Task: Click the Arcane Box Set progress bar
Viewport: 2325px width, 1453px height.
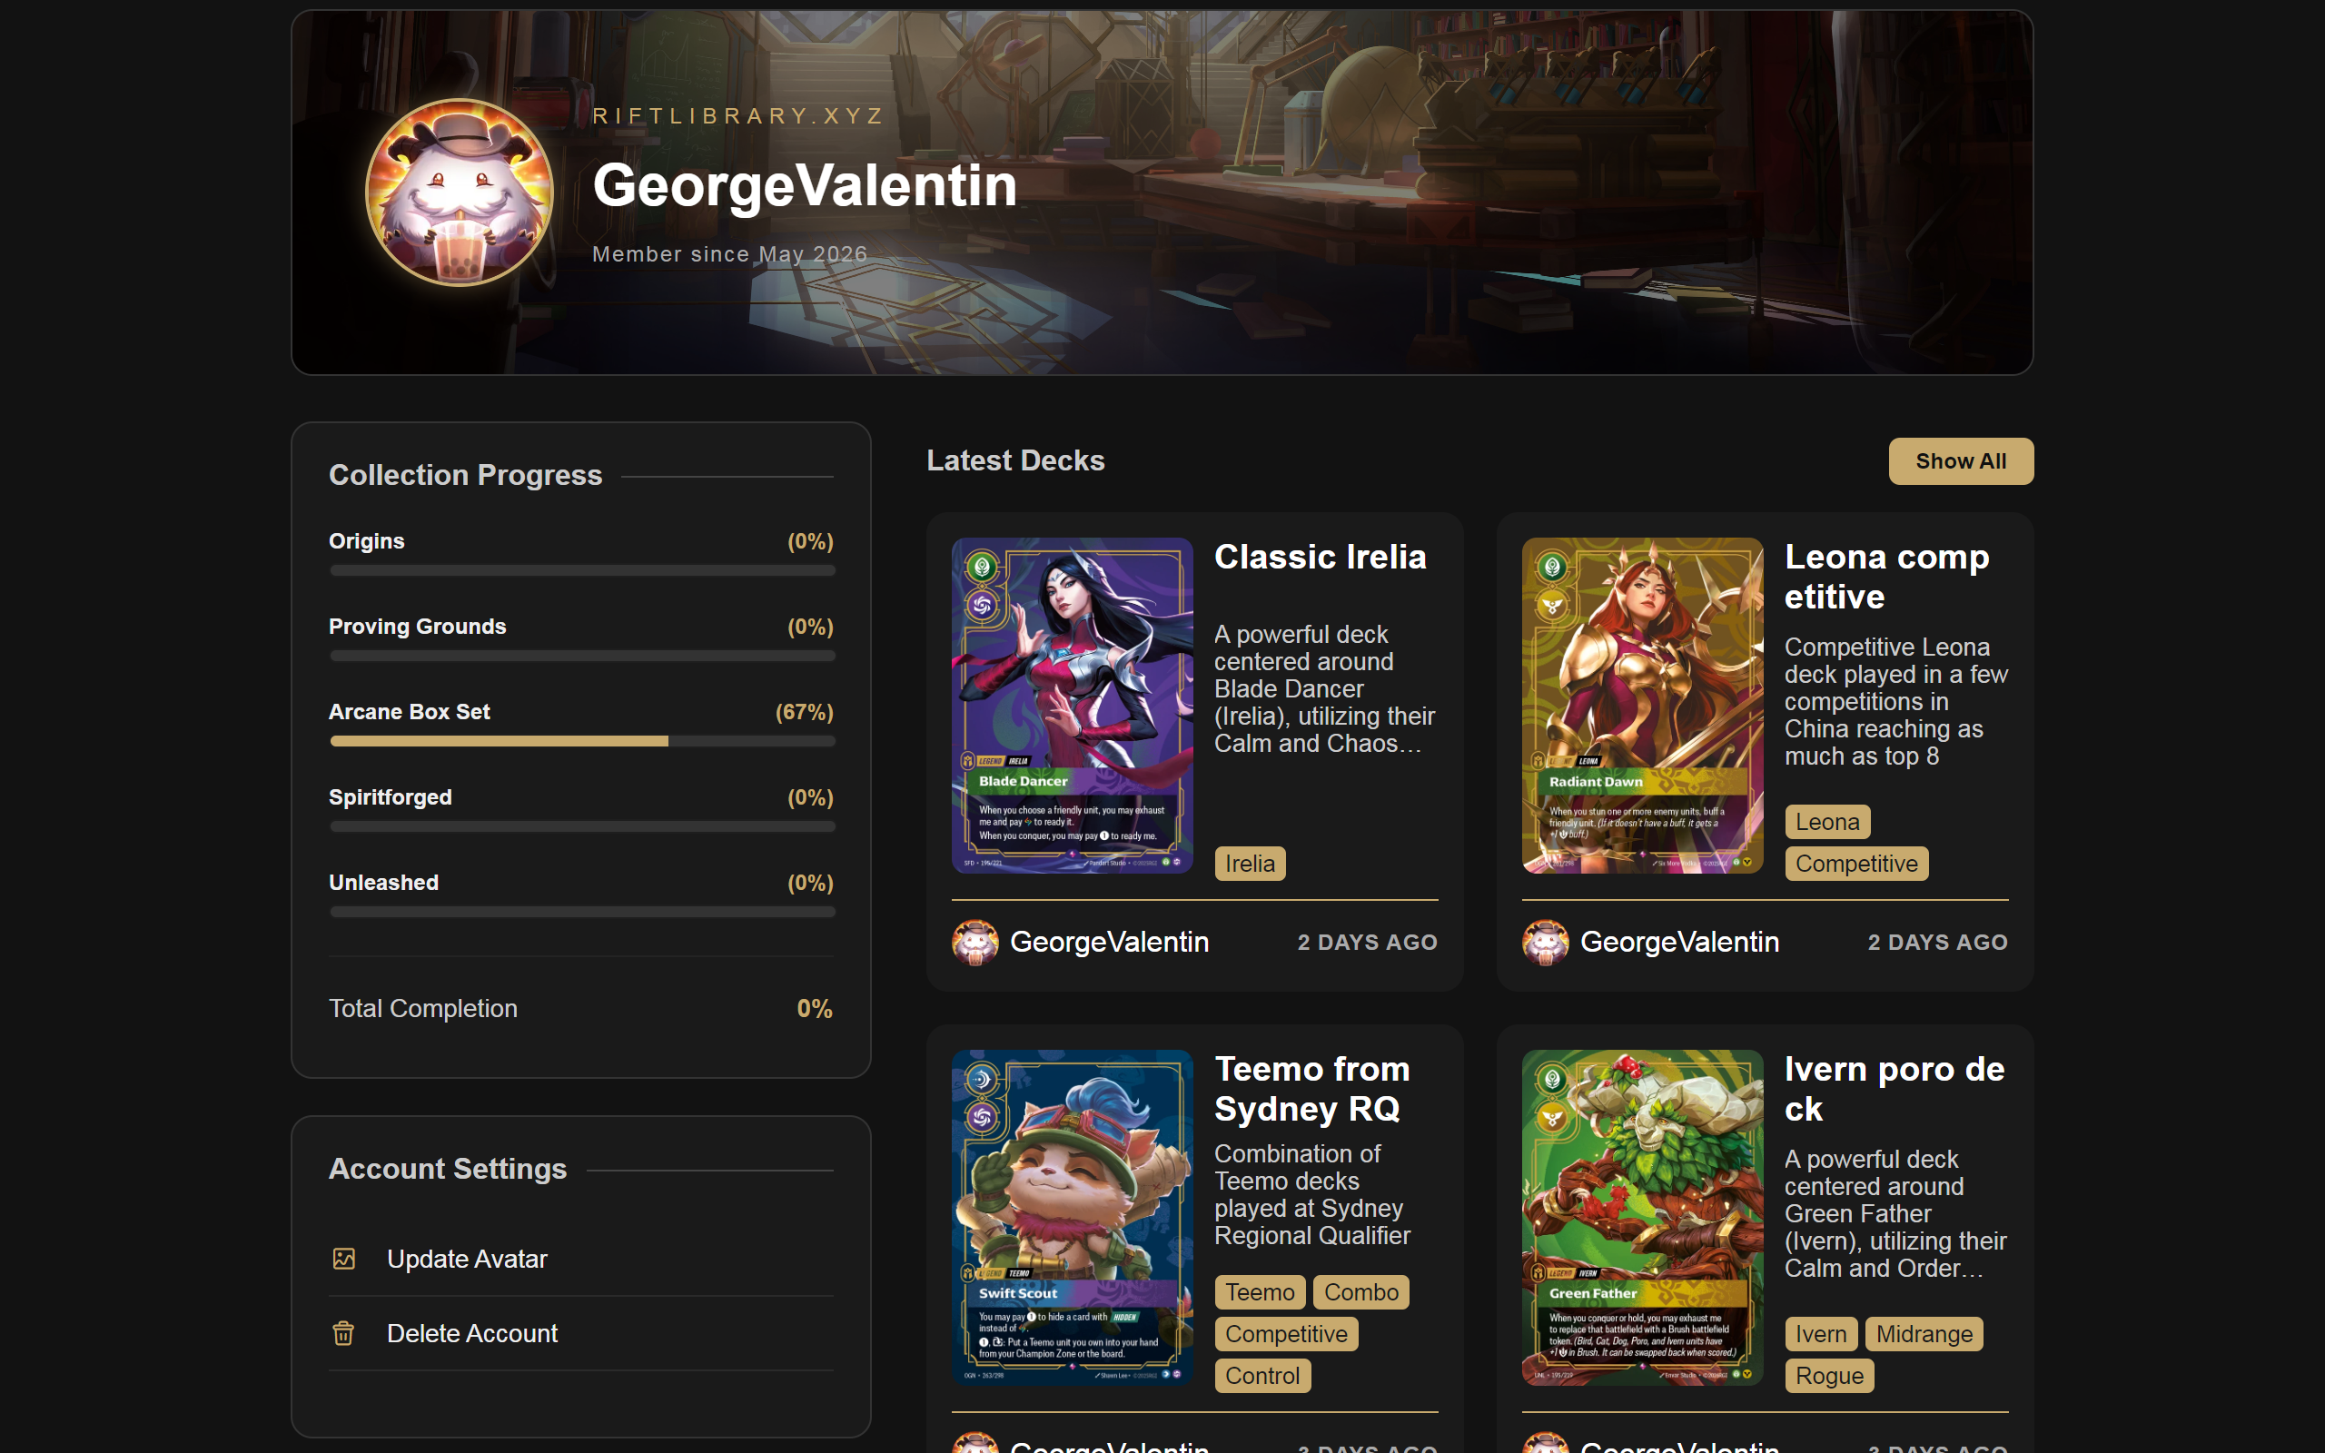Action: click(x=582, y=741)
